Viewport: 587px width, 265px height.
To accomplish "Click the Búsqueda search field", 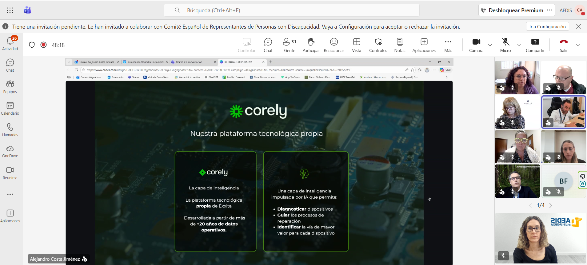I will pyautogui.click(x=291, y=10).
